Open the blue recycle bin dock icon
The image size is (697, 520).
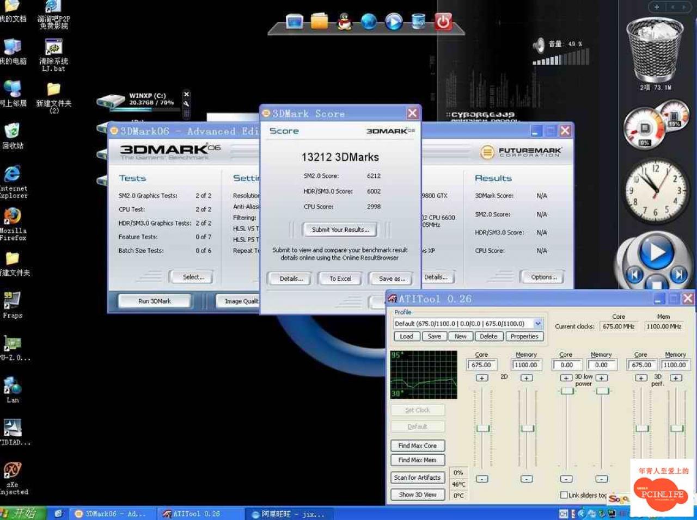coord(418,21)
